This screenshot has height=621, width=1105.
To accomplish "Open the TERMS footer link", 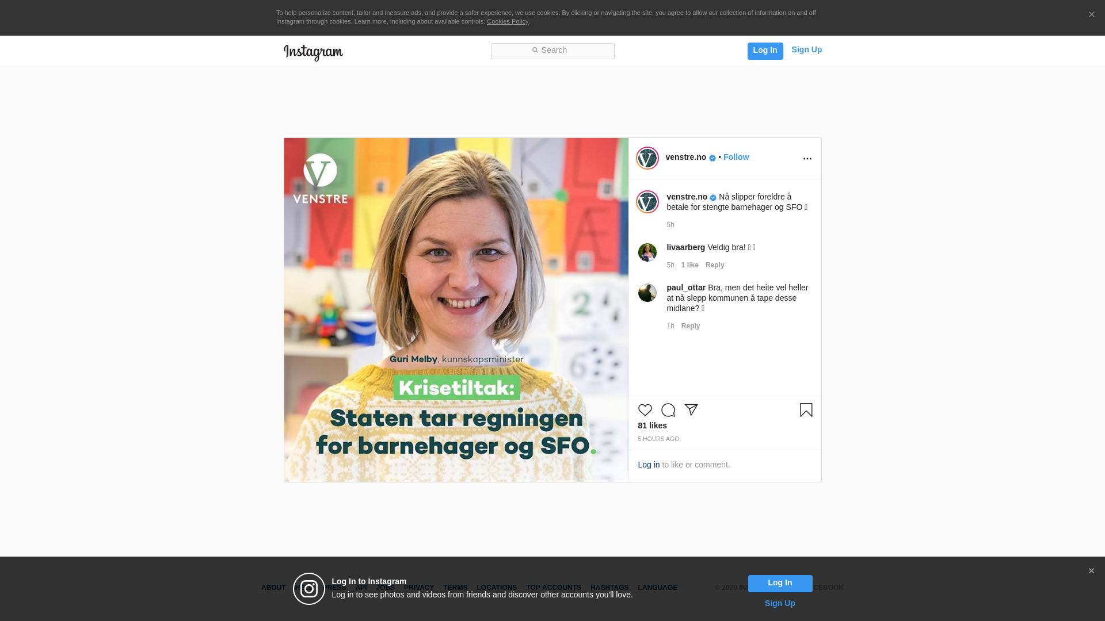I will tap(455, 588).
